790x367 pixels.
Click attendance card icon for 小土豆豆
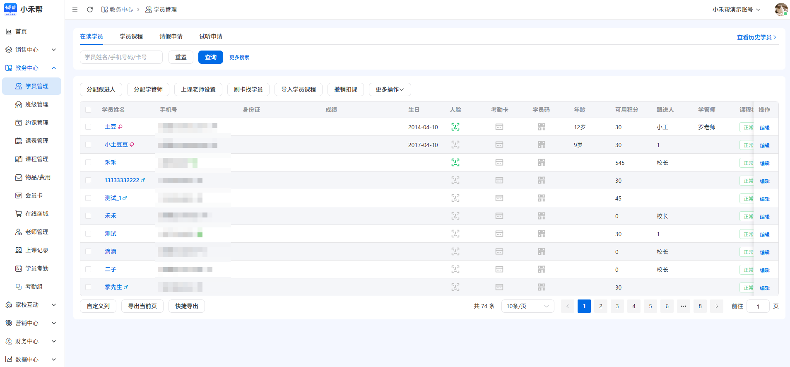pyautogui.click(x=499, y=145)
